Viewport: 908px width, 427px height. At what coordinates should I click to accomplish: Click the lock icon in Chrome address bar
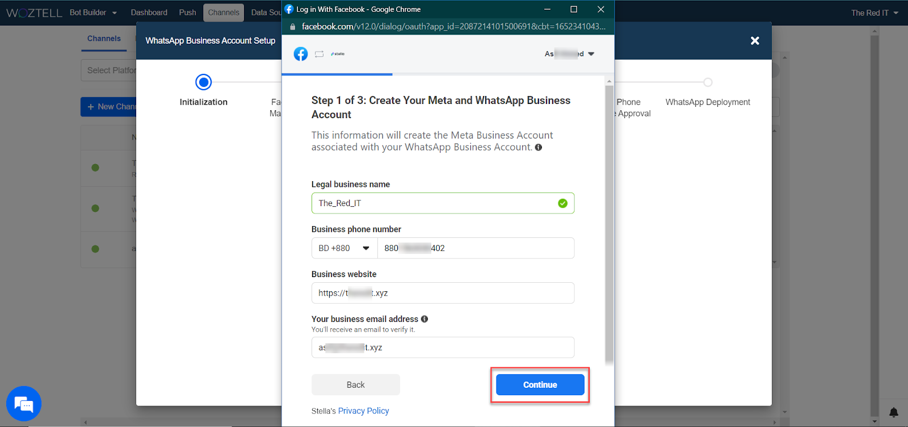coord(293,27)
